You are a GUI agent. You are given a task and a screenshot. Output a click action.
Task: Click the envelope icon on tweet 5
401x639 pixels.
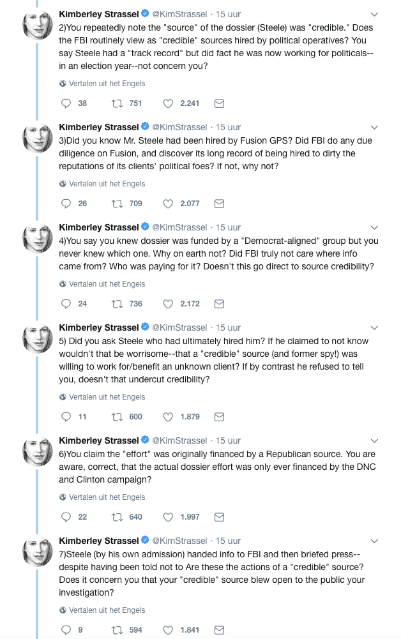tap(219, 417)
